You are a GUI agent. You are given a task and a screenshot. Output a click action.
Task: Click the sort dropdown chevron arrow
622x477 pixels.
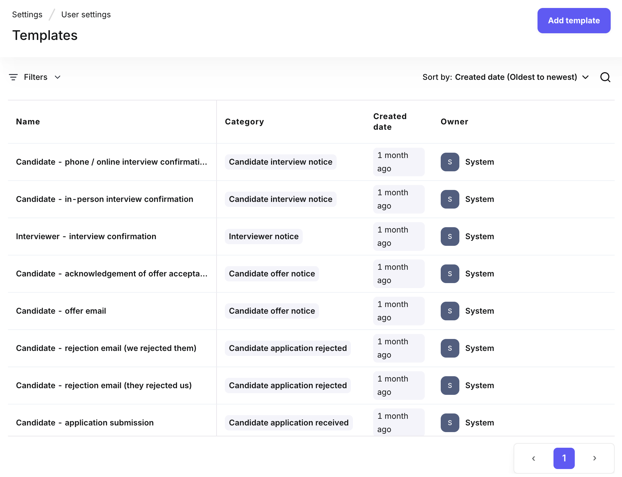pyautogui.click(x=585, y=77)
